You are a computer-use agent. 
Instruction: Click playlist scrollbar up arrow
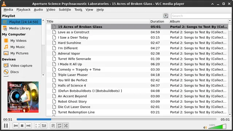click(230, 20)
